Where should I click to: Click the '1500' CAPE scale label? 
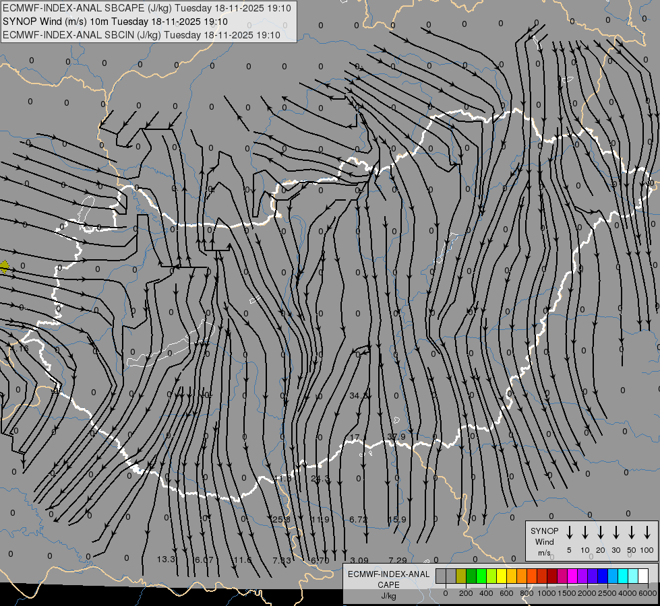click(x=567, y=593)
